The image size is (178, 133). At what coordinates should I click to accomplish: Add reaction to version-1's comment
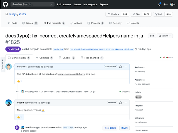(x=120, y=67)
